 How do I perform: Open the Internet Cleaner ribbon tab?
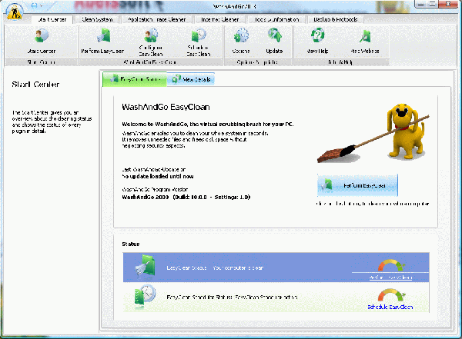219,20
